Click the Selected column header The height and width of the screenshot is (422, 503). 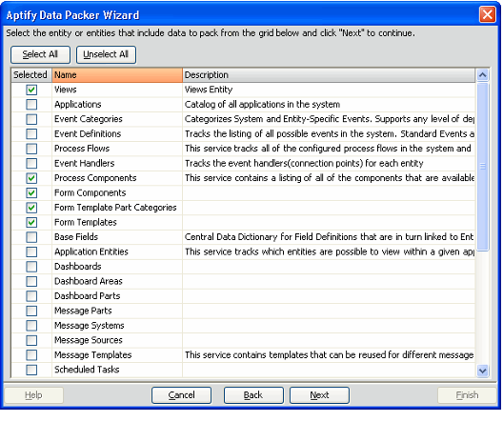pyautogui.click(x=31, y=75)
